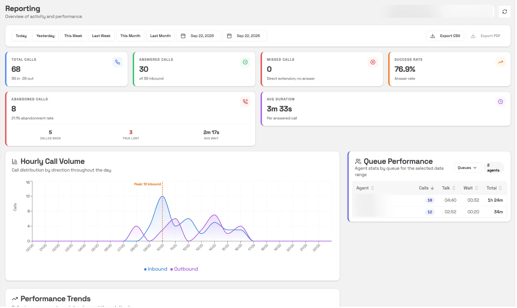Click the Performance Trends arrow icon

(x=15, y=299)
